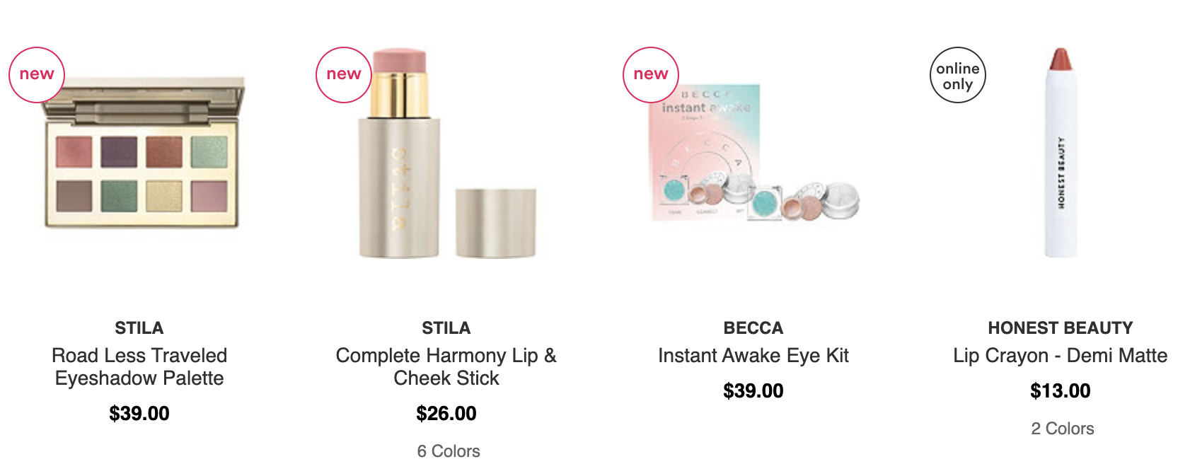Viewport: 1190px width, 464px height.
Task: View the 2 Colors option for lip crayon
Action: (x=1063, y=429)
